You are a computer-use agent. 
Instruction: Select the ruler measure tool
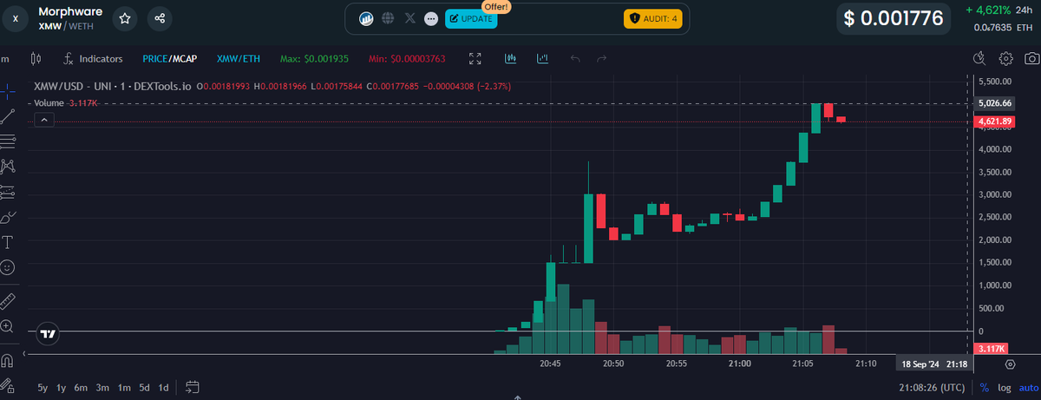coord(8,301)
